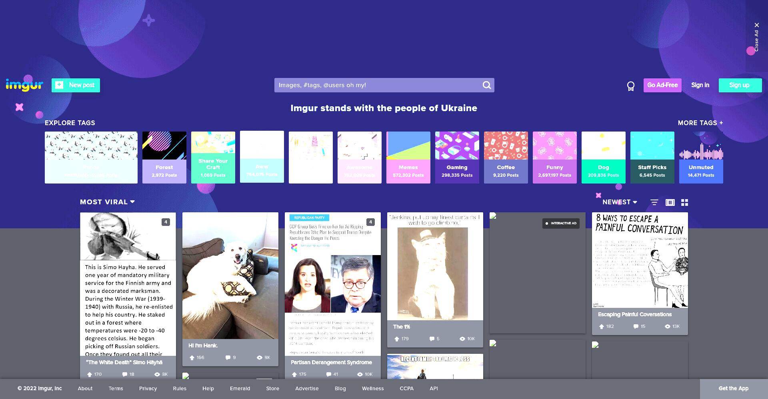Open the trophy/emerald award icon
Viewport: 768px width, 399px height.
tap(631, 86)
